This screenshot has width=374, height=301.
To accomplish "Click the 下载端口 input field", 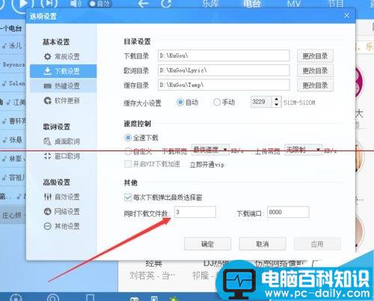I will click(x=288, y=212).
